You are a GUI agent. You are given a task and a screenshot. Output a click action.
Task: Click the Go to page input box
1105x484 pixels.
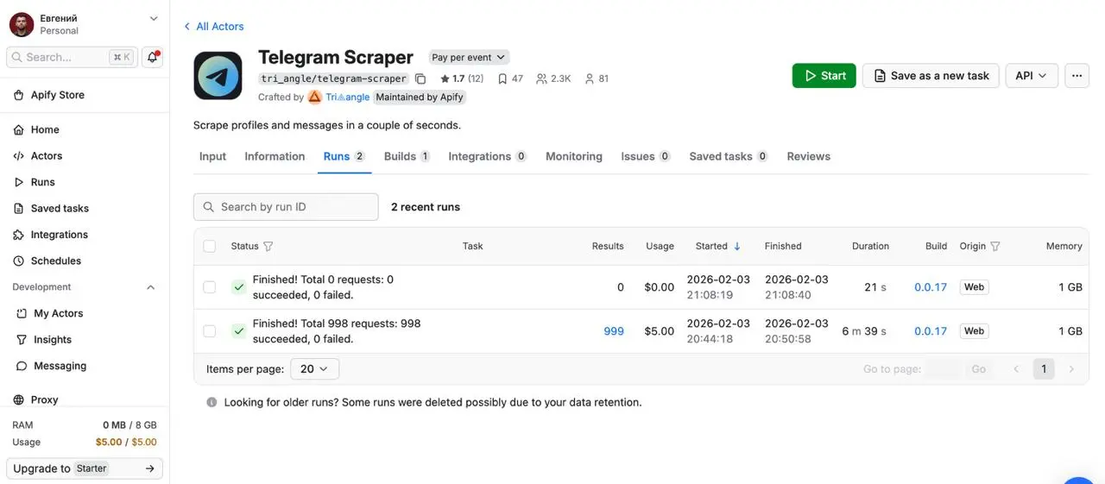[x=942, y=369]
